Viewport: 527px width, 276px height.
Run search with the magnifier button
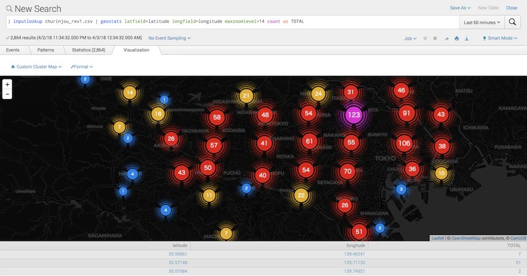(512, 22)
